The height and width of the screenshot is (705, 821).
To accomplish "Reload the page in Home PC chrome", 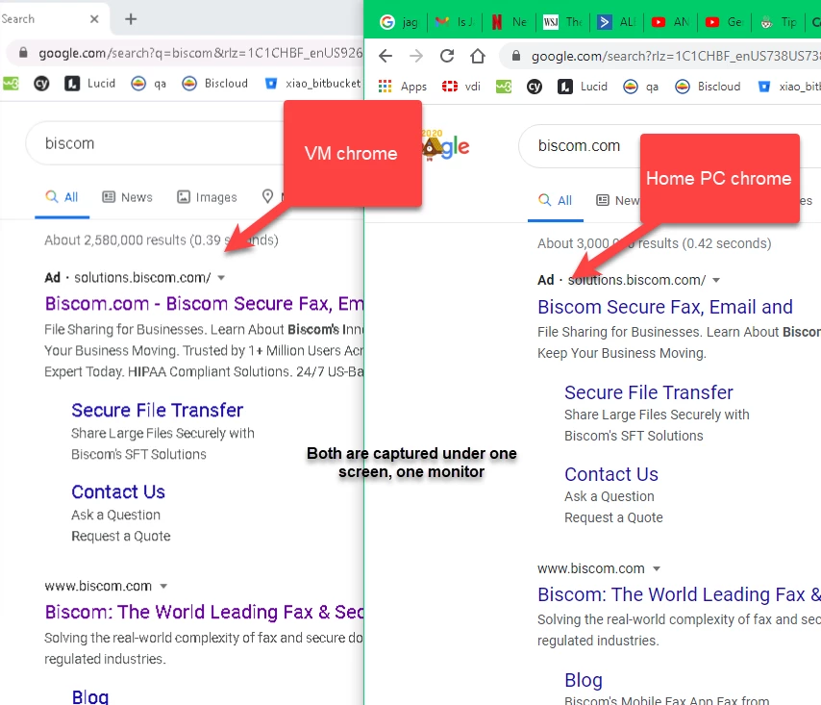I will coord(447,56).
